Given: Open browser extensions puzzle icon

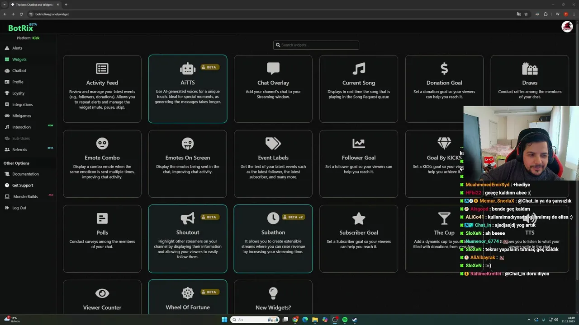Looking at the screenshot, I should (x=546, y=14).
